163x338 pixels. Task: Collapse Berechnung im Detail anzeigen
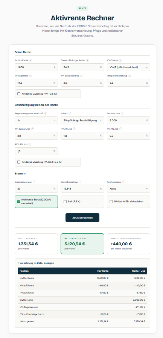coord(36,263)
